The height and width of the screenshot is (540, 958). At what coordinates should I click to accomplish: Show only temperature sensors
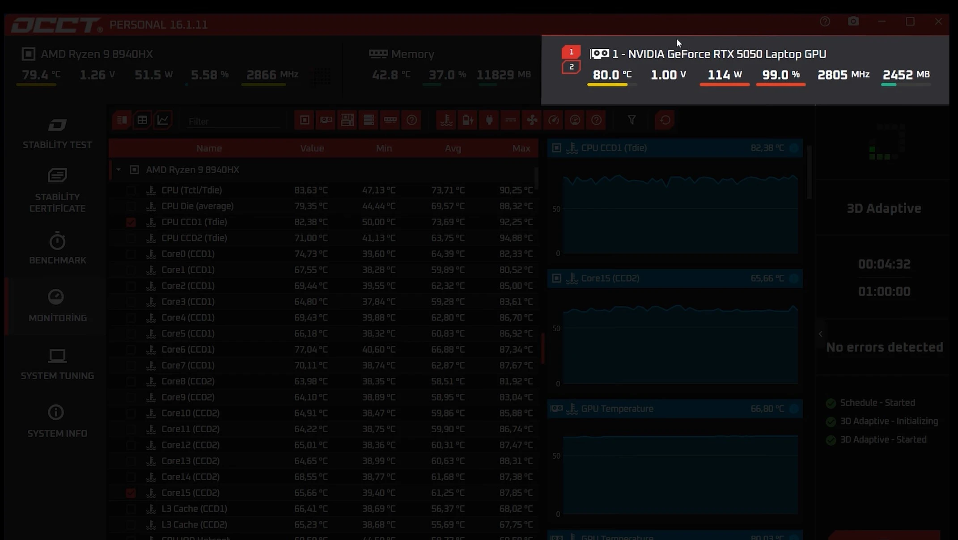446,120
